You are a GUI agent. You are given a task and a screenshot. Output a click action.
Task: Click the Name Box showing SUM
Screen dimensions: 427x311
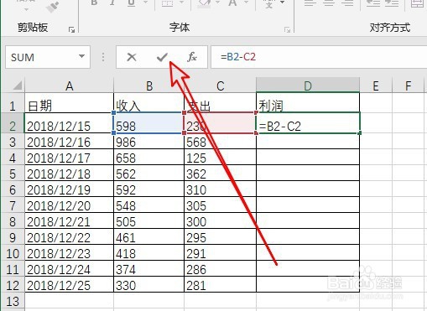tap(48, 57)
